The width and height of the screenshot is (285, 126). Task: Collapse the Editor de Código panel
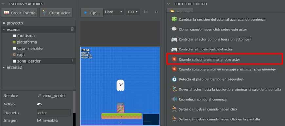(x=169, y=4)
